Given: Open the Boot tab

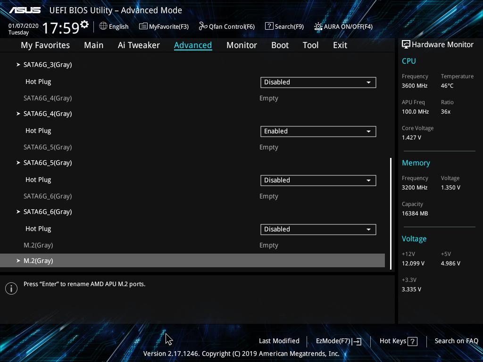Looking at the screenshot, I should pos(280,45).
